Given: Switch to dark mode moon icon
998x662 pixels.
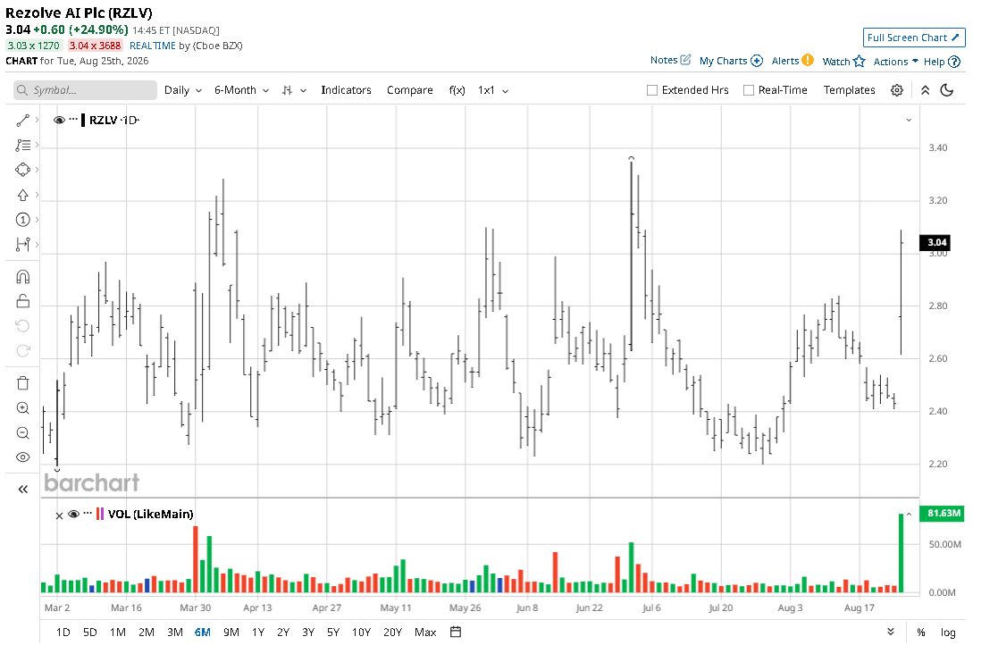Looking at the screenshot, I should pyautogui.click(x=947, y=90).
